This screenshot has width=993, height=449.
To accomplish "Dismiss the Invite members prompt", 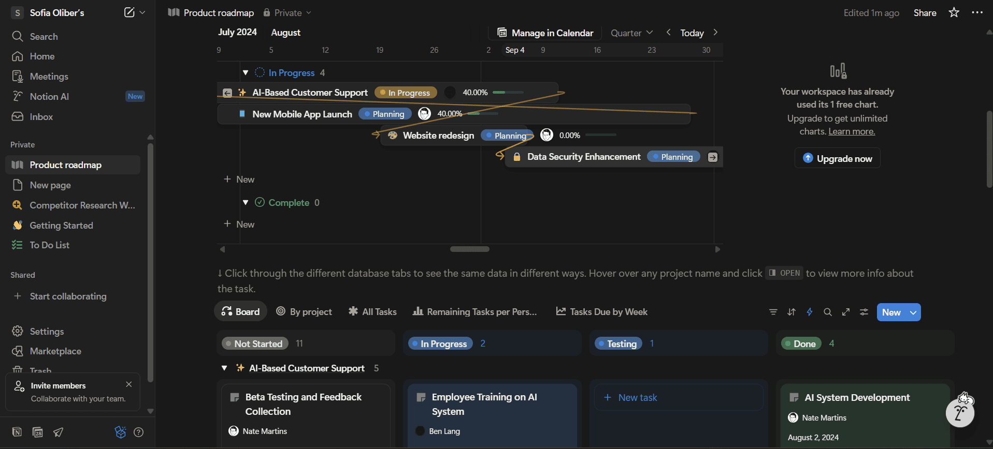I will [x=129, y=384].
